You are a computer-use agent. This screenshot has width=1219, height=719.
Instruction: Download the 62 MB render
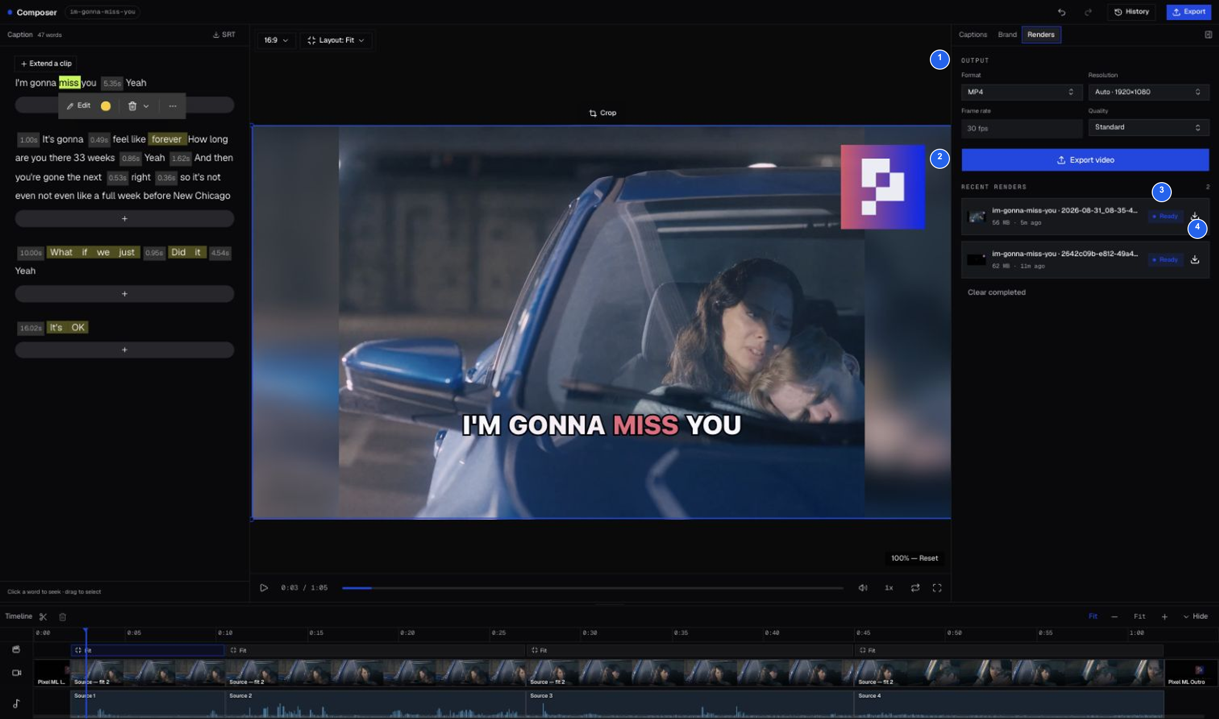point(1195,260)
